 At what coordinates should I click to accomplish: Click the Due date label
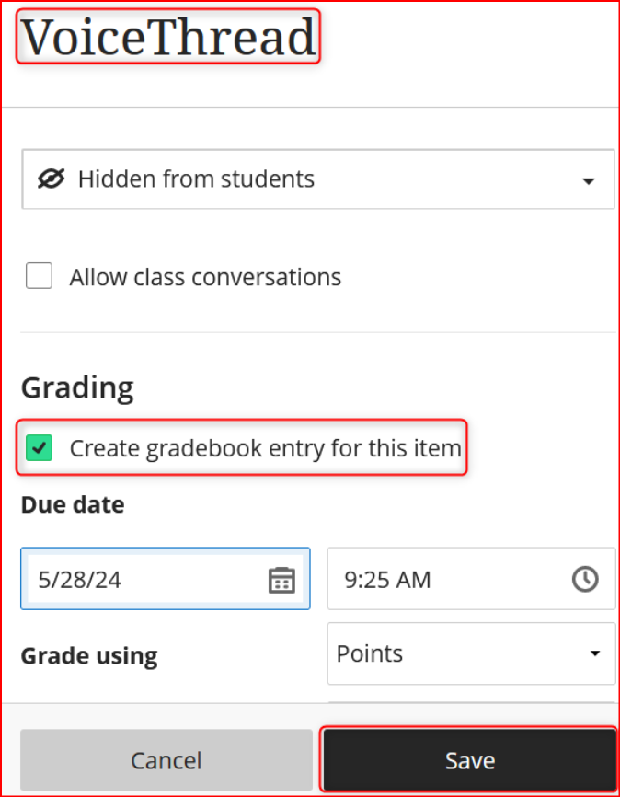(73, 504)
